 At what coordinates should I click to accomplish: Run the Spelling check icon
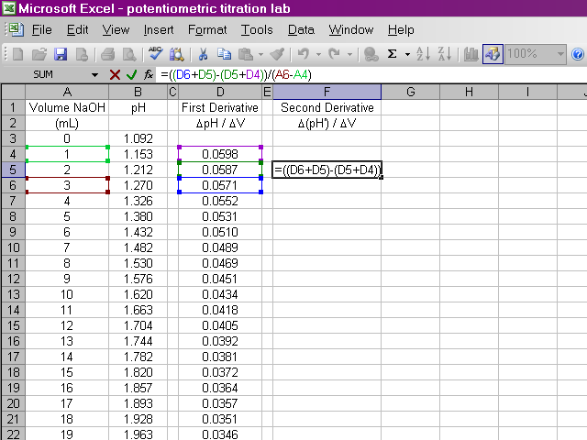[x=155, y=54]
